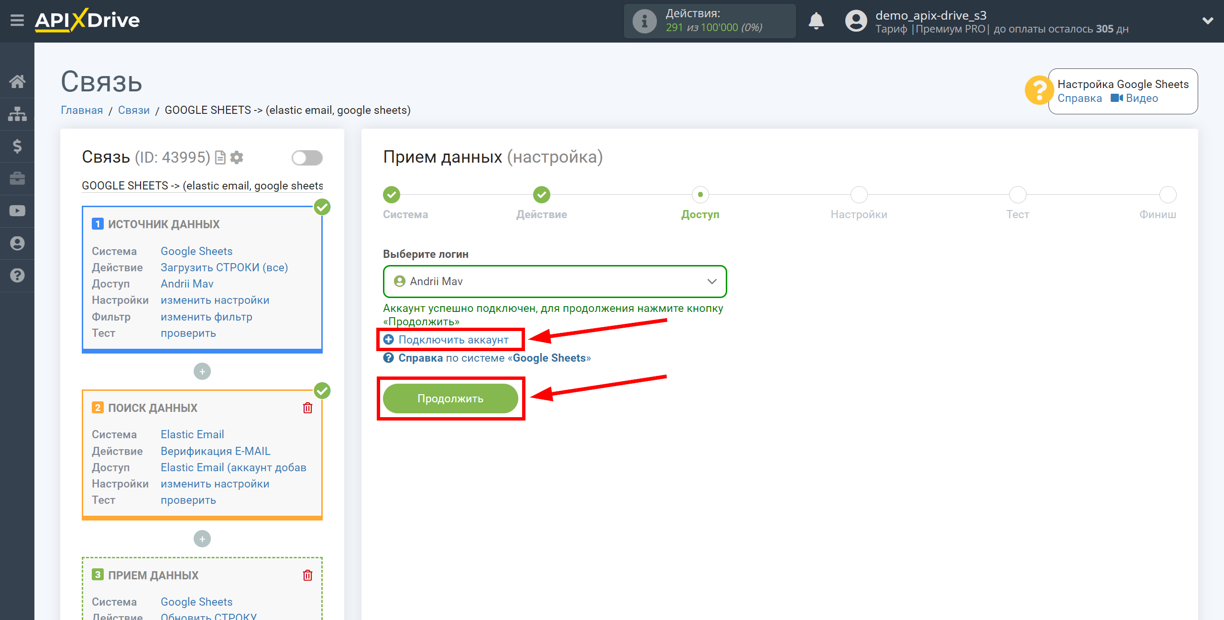Screen dimensions: 1224x620
Task: Click изменить настройки in search block
Action: [x=215, y=484]
